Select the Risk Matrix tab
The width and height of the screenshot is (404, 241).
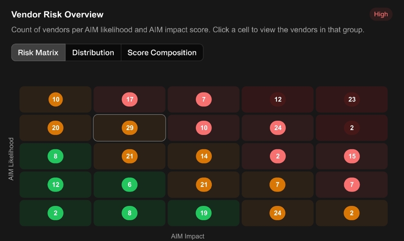38,53
